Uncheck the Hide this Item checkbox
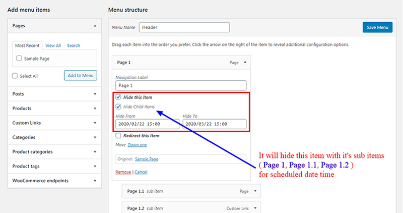The width and height of the screenshot is (403, 213). [x=118, y=97]
